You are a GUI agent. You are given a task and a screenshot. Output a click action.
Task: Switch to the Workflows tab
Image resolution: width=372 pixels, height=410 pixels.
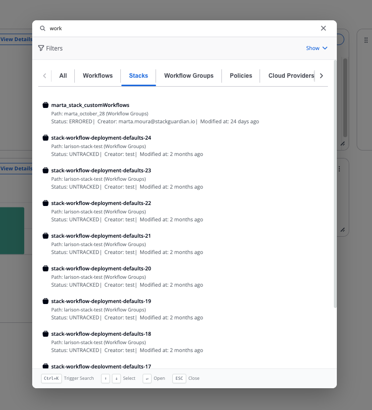click(98, 76)
